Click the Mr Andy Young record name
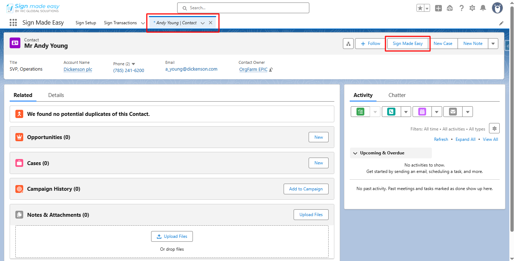The image size is (514, 261). point(46,46)
